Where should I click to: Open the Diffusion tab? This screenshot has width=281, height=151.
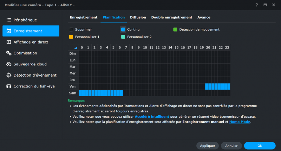point(138,17)
